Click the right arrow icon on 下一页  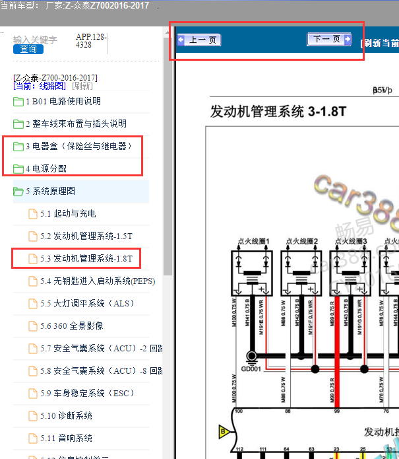click(348, 39)
